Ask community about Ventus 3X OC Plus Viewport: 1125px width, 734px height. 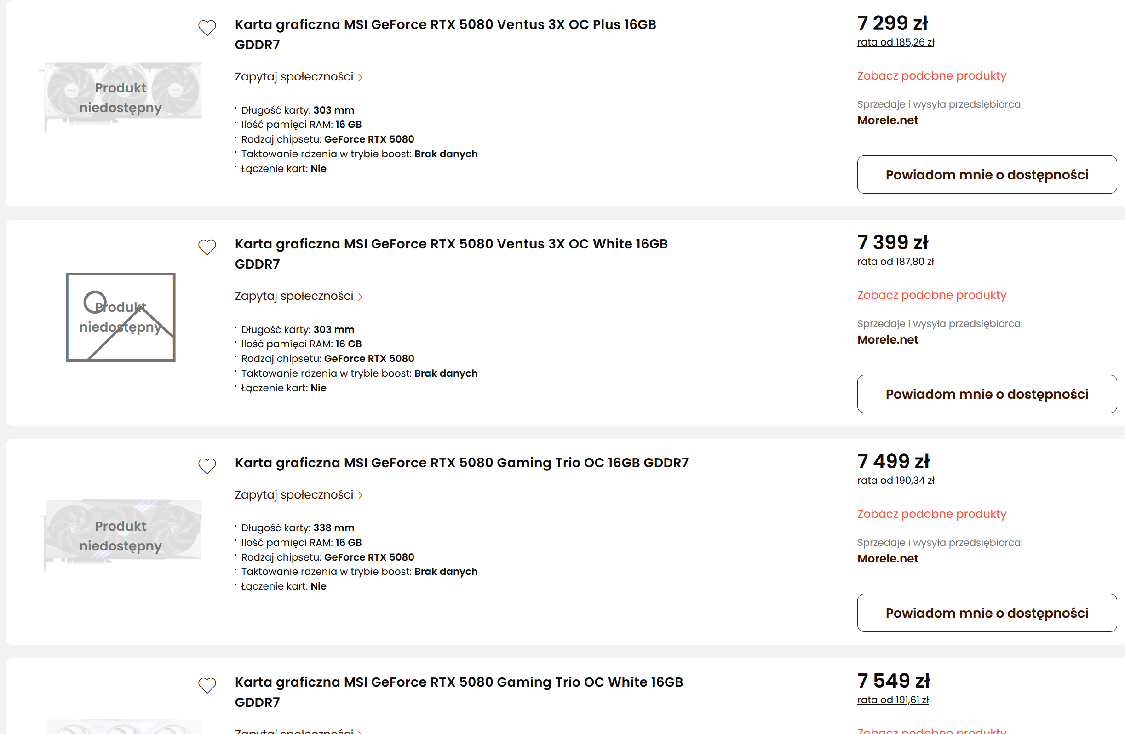[298, 76]
